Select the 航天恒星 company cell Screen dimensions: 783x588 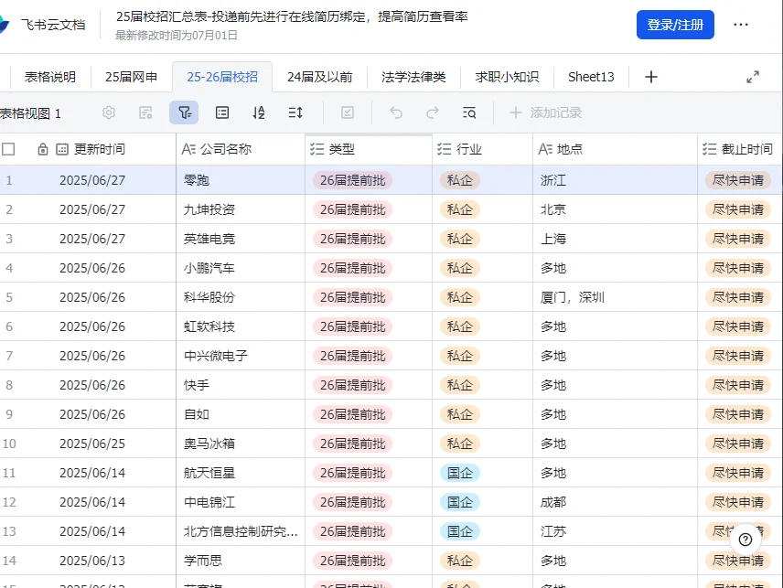241,473
